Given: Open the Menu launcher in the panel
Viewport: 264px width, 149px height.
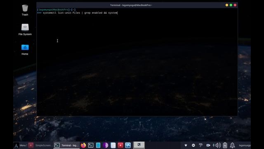Looking at the screenshot, I should pyautogui.click(x=20, y=145).
